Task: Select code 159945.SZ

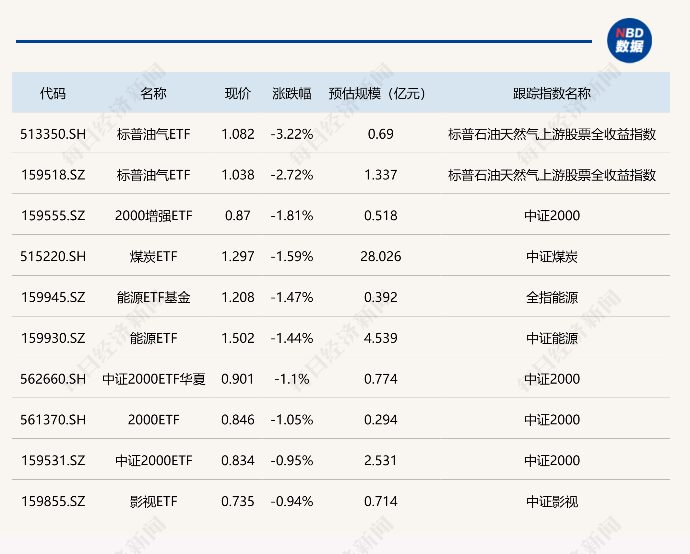Action: 53,297
